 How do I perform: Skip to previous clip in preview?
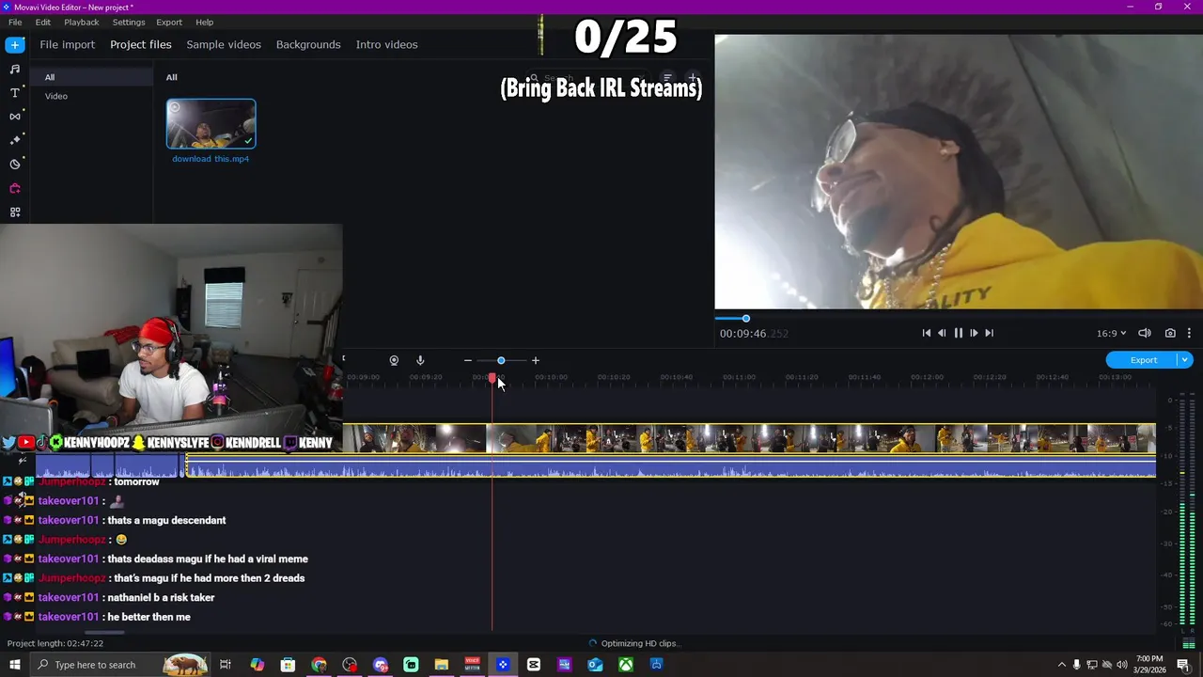point(926,333)
